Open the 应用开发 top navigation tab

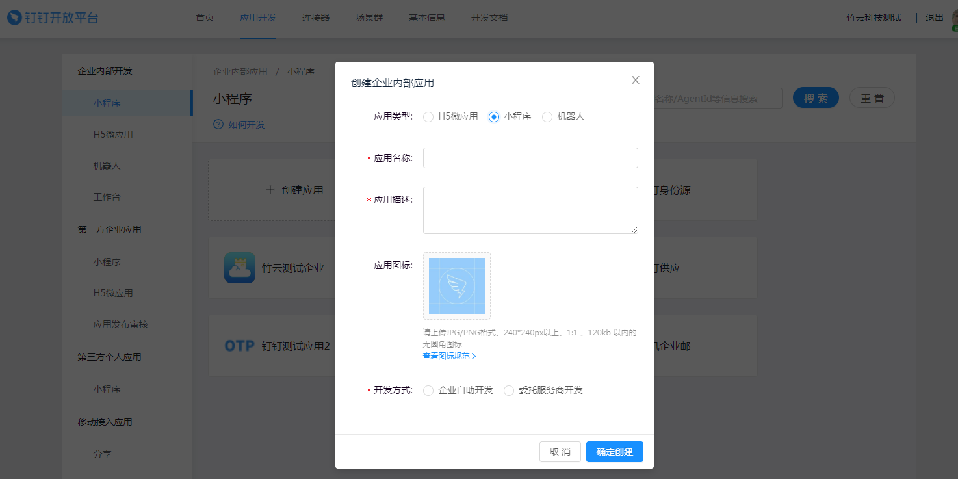coord(258,18)
